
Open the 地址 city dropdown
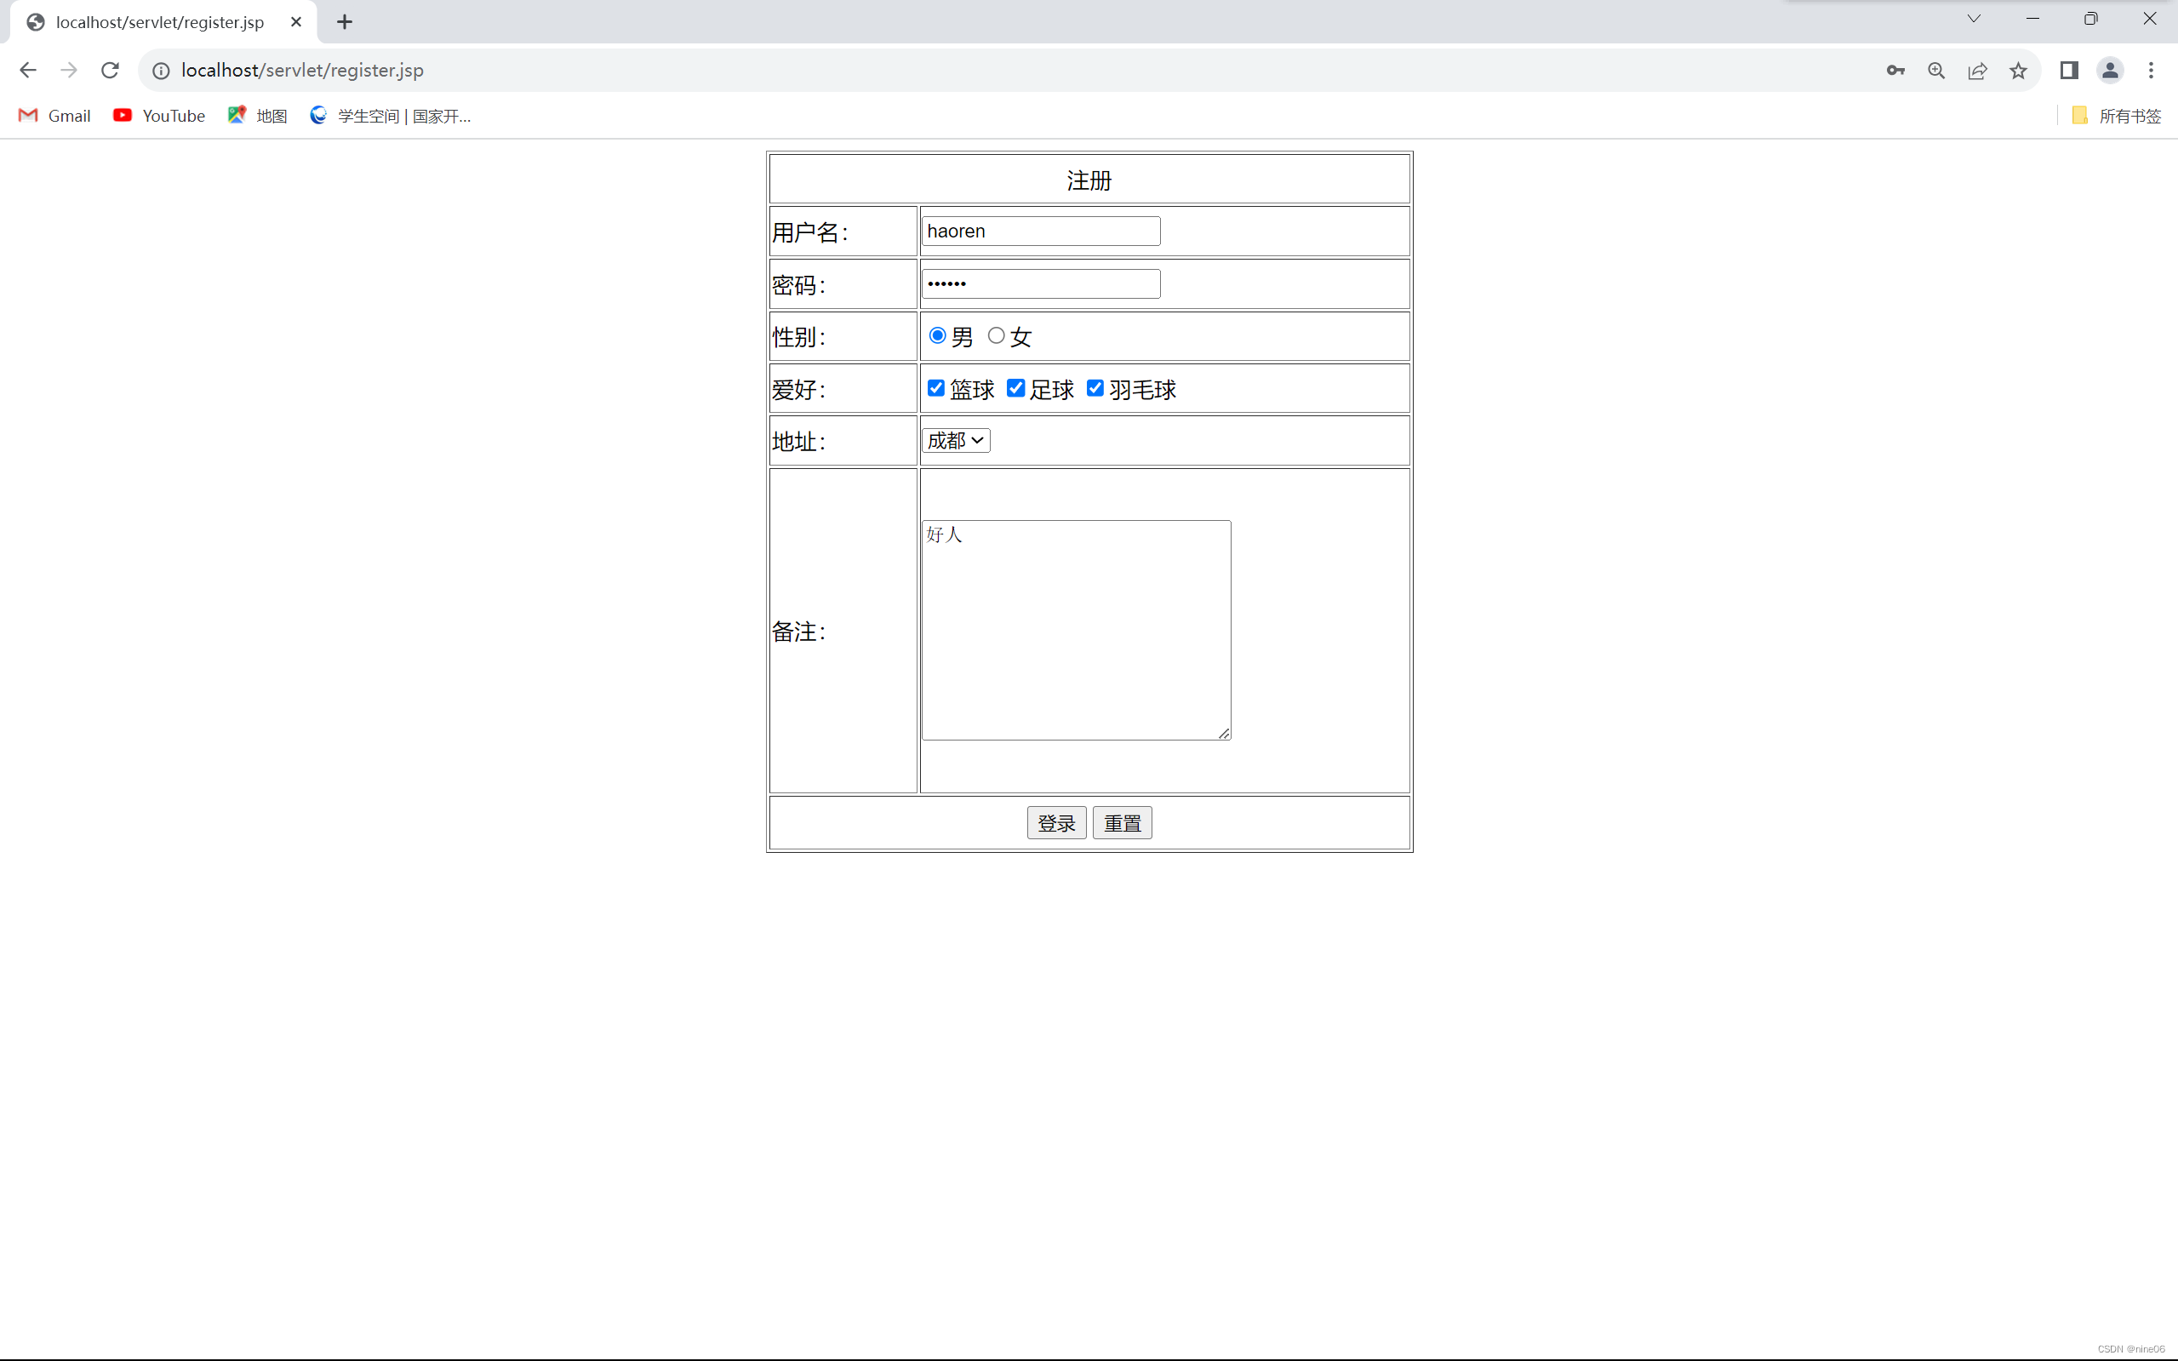tap(955, 440)
